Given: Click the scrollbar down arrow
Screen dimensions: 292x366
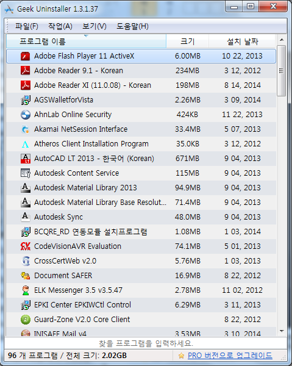Looking at the screenshot, I should point(282,331).
